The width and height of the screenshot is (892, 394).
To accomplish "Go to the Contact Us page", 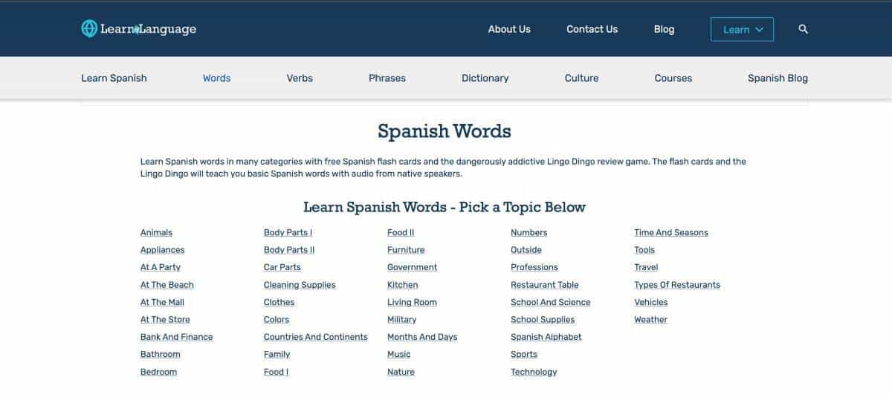I will [x=592, y=29].
